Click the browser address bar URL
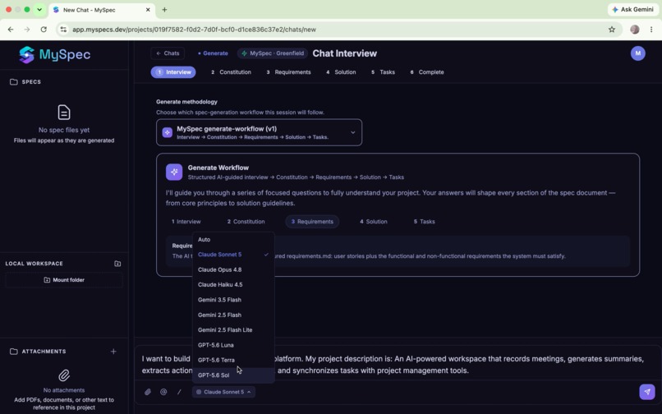This screenshot has width=662, height=414. [194, 30]
